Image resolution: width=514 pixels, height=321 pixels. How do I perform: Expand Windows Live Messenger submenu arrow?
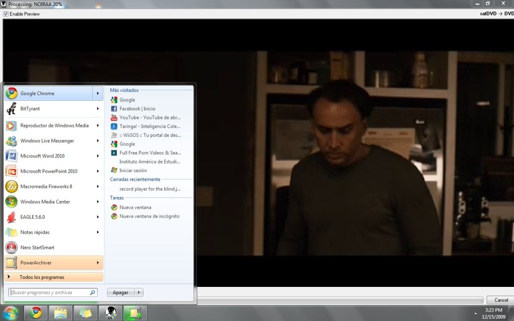pyautogui.click(x=98, y=141)
